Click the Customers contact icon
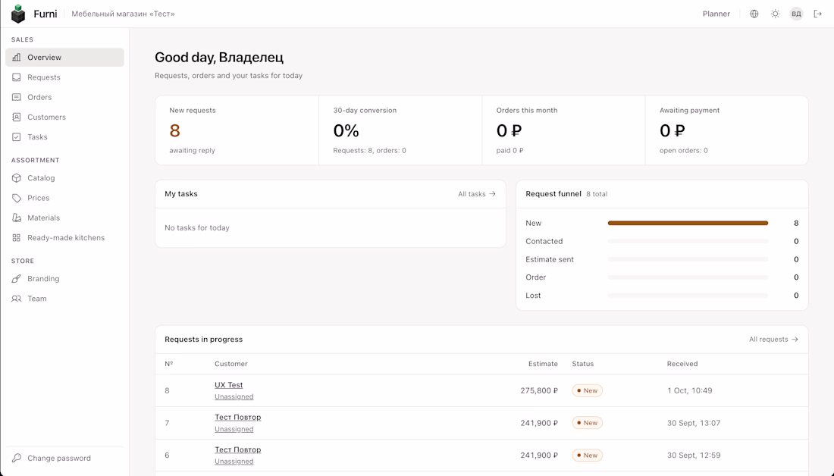The width and height of the screenshot is (834, 476). 17,117
